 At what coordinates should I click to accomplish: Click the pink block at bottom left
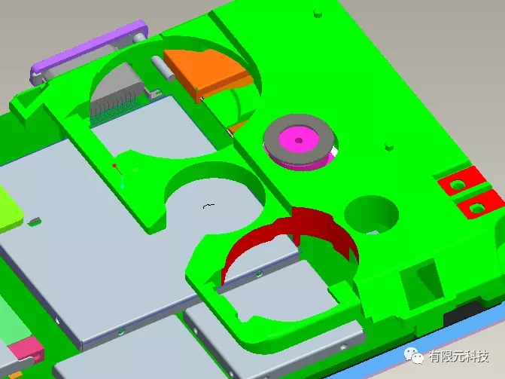[26, 349]
